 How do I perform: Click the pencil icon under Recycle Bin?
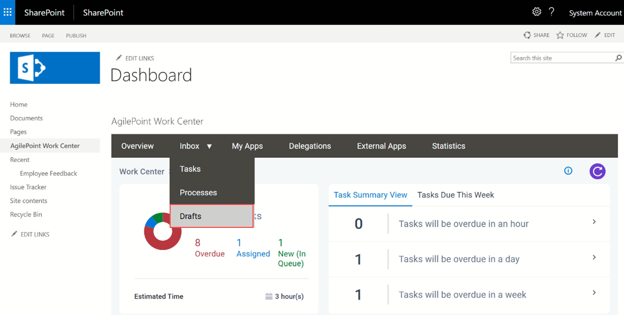[14, 234]
